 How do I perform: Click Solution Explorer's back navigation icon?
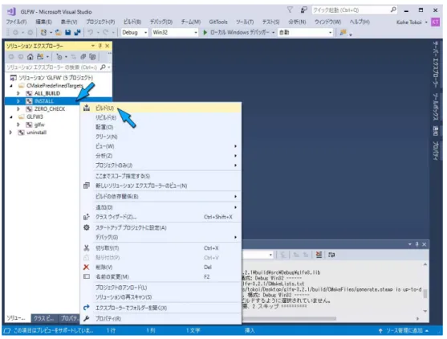point(11,57)
